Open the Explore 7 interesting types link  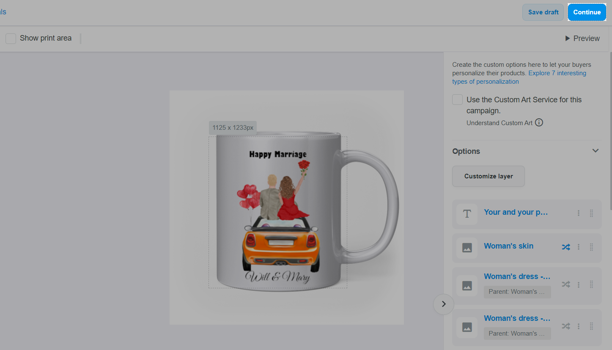[x=557, y=73]
